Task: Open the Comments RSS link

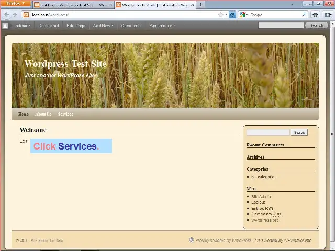Action: point(266,214)
